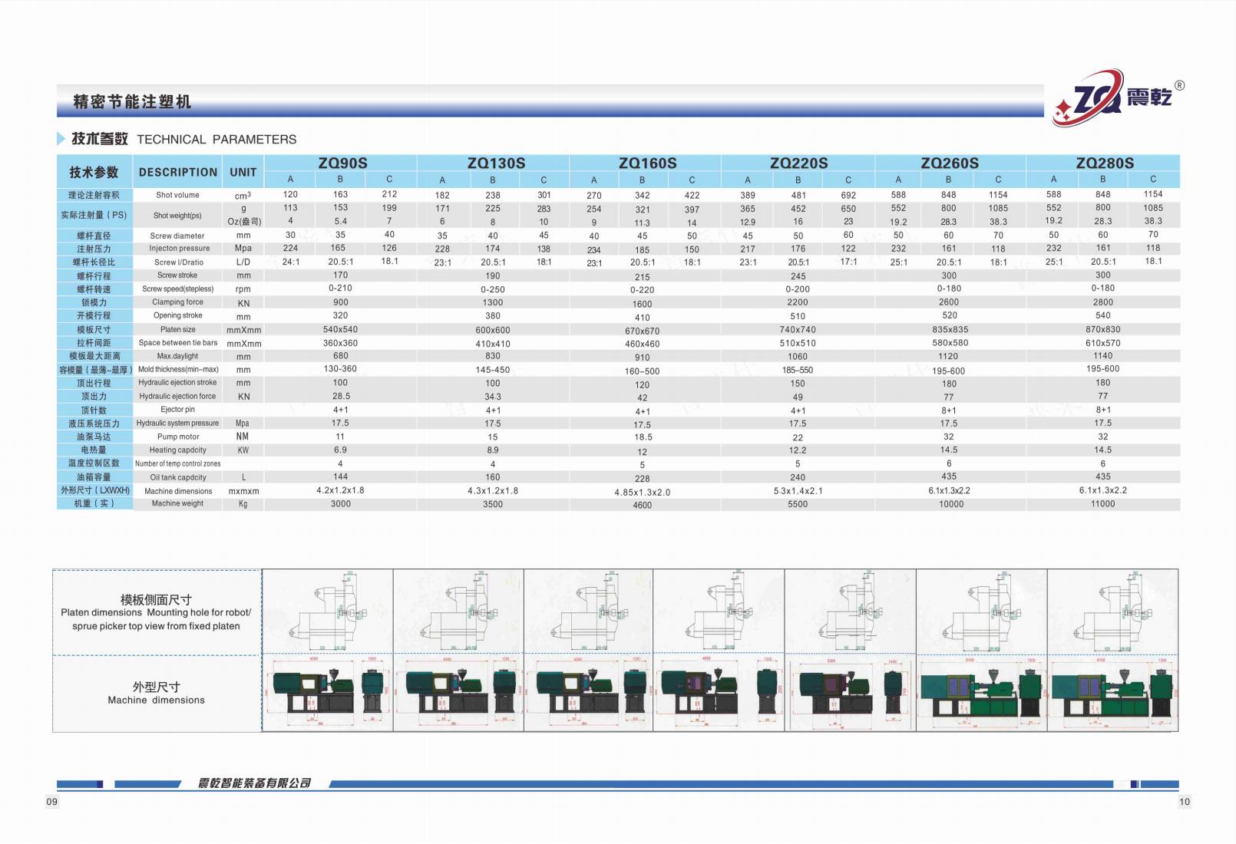Click the 精密节能注塑机 page title
The image size is (1236, 844).
pos(132,102)
